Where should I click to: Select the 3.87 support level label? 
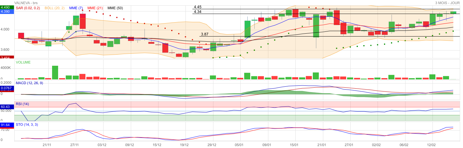(205, 34)
